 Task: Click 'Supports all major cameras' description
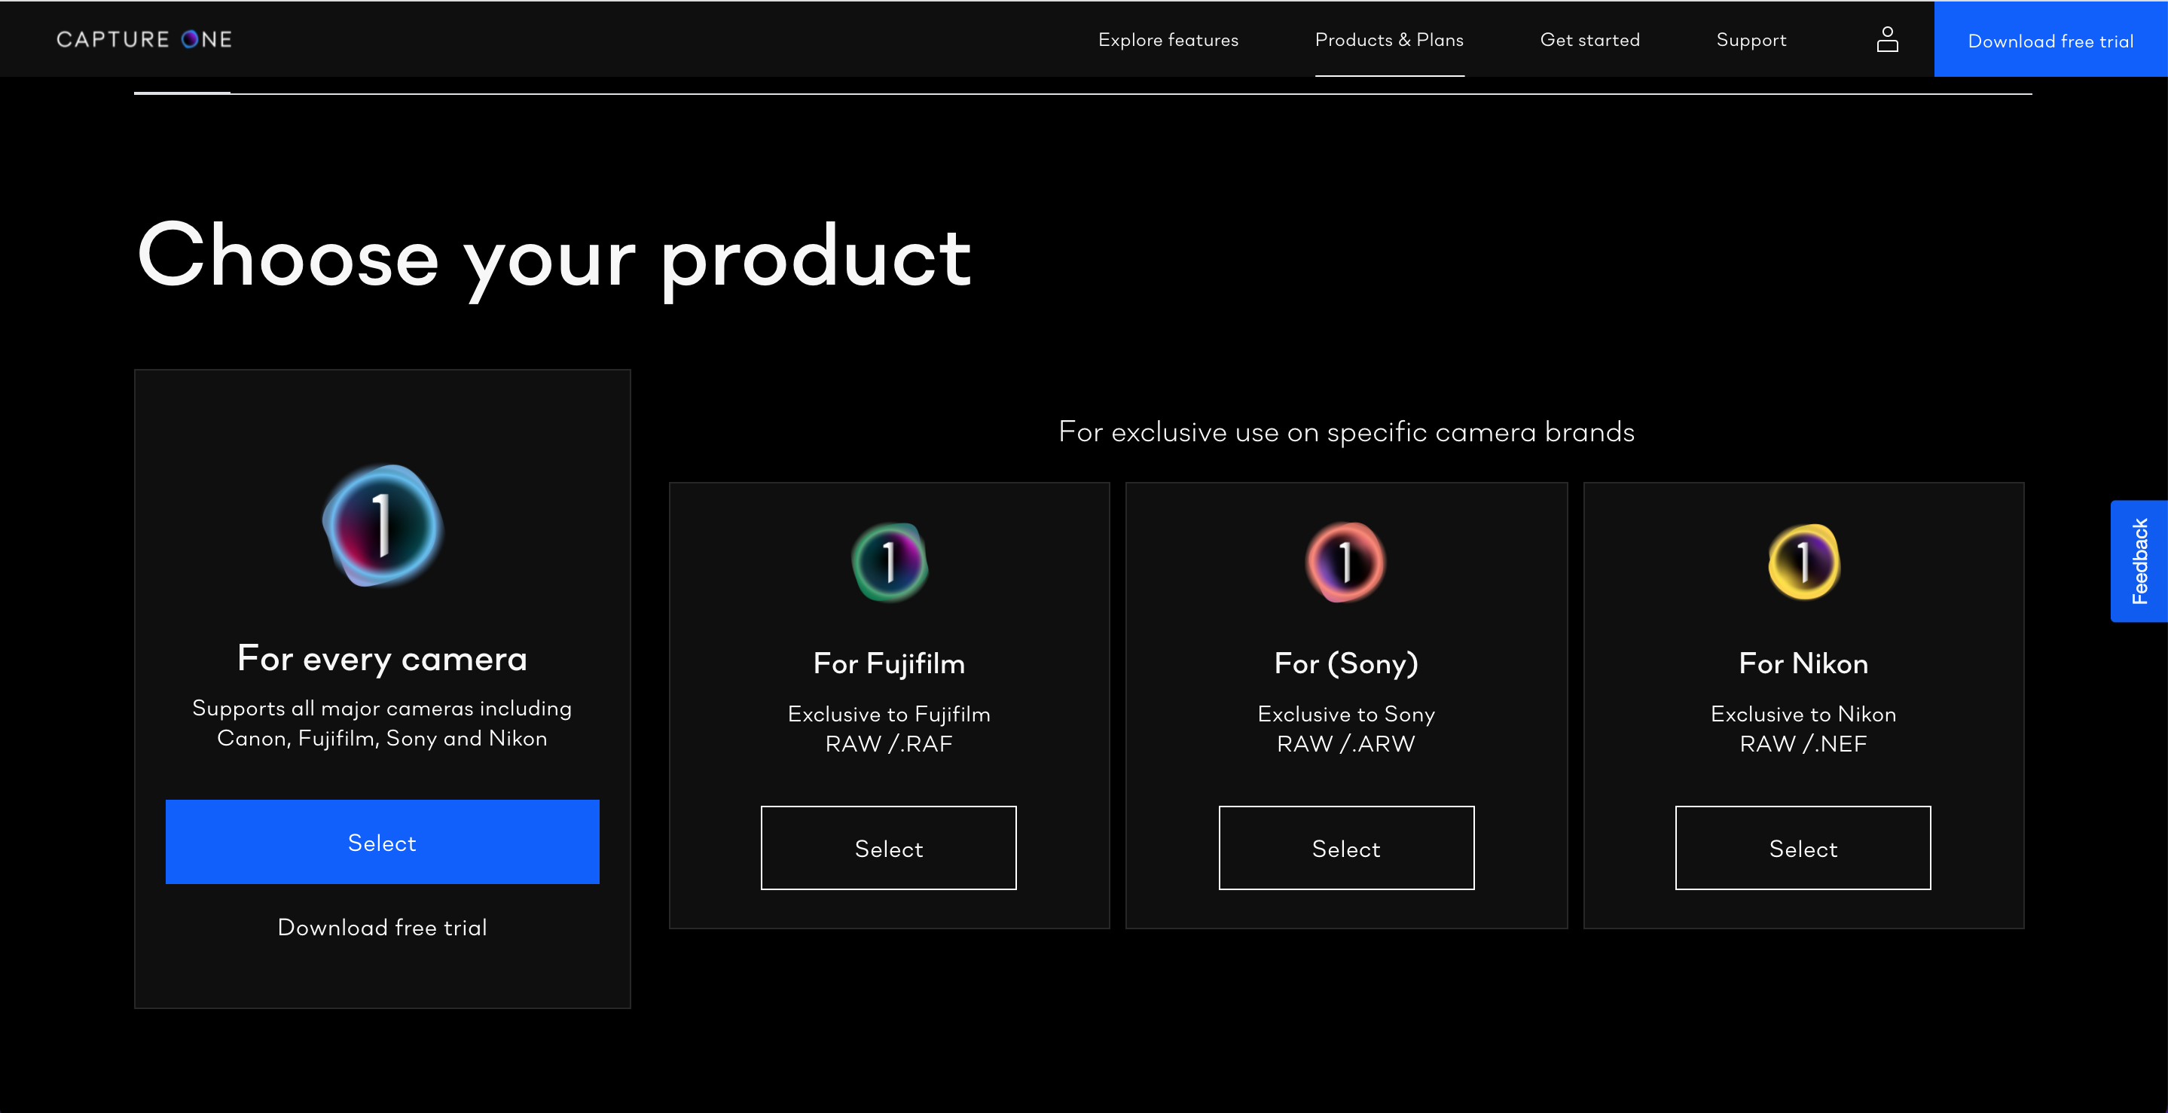click(382, 724)
